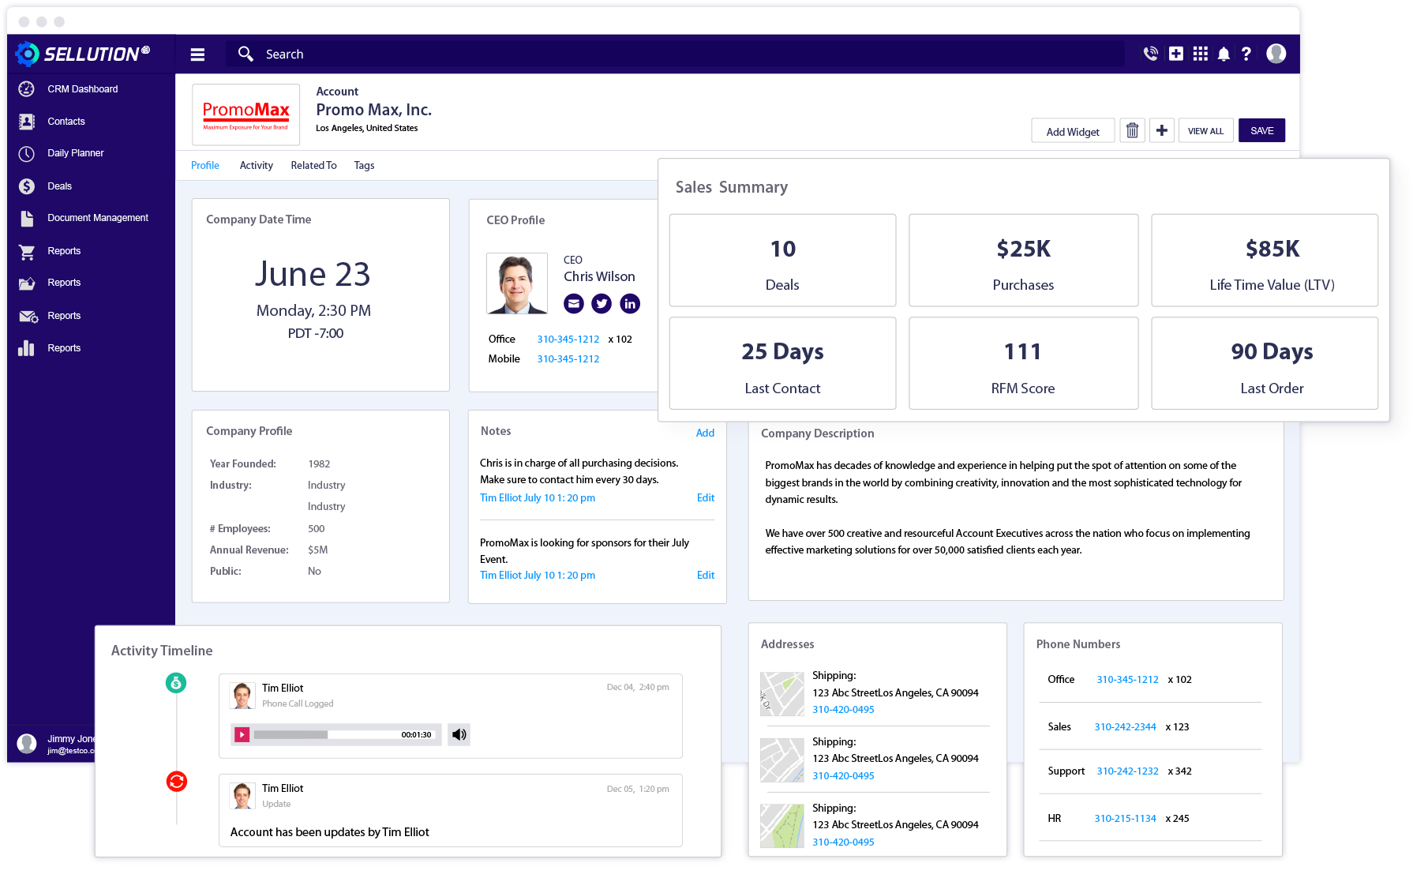Viewport: 1413px width, 878px height.
Task: Edit the note about July Event sponsors
Action: [706, 575]
